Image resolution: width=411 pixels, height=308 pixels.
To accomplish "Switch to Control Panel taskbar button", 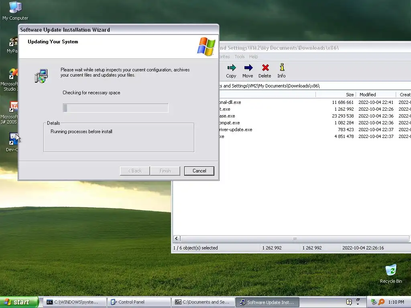I will (x=139, y=302).
